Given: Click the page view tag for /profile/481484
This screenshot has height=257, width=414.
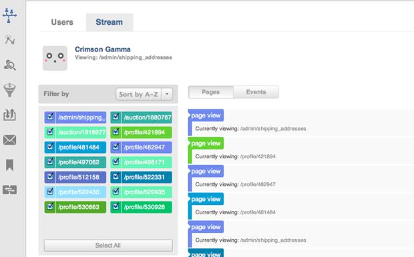Looking at the screenshot, I should [x=206, y=199].
